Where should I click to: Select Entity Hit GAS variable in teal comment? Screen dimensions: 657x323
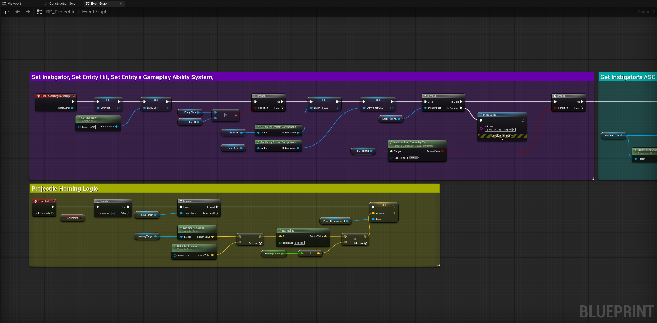613,136
